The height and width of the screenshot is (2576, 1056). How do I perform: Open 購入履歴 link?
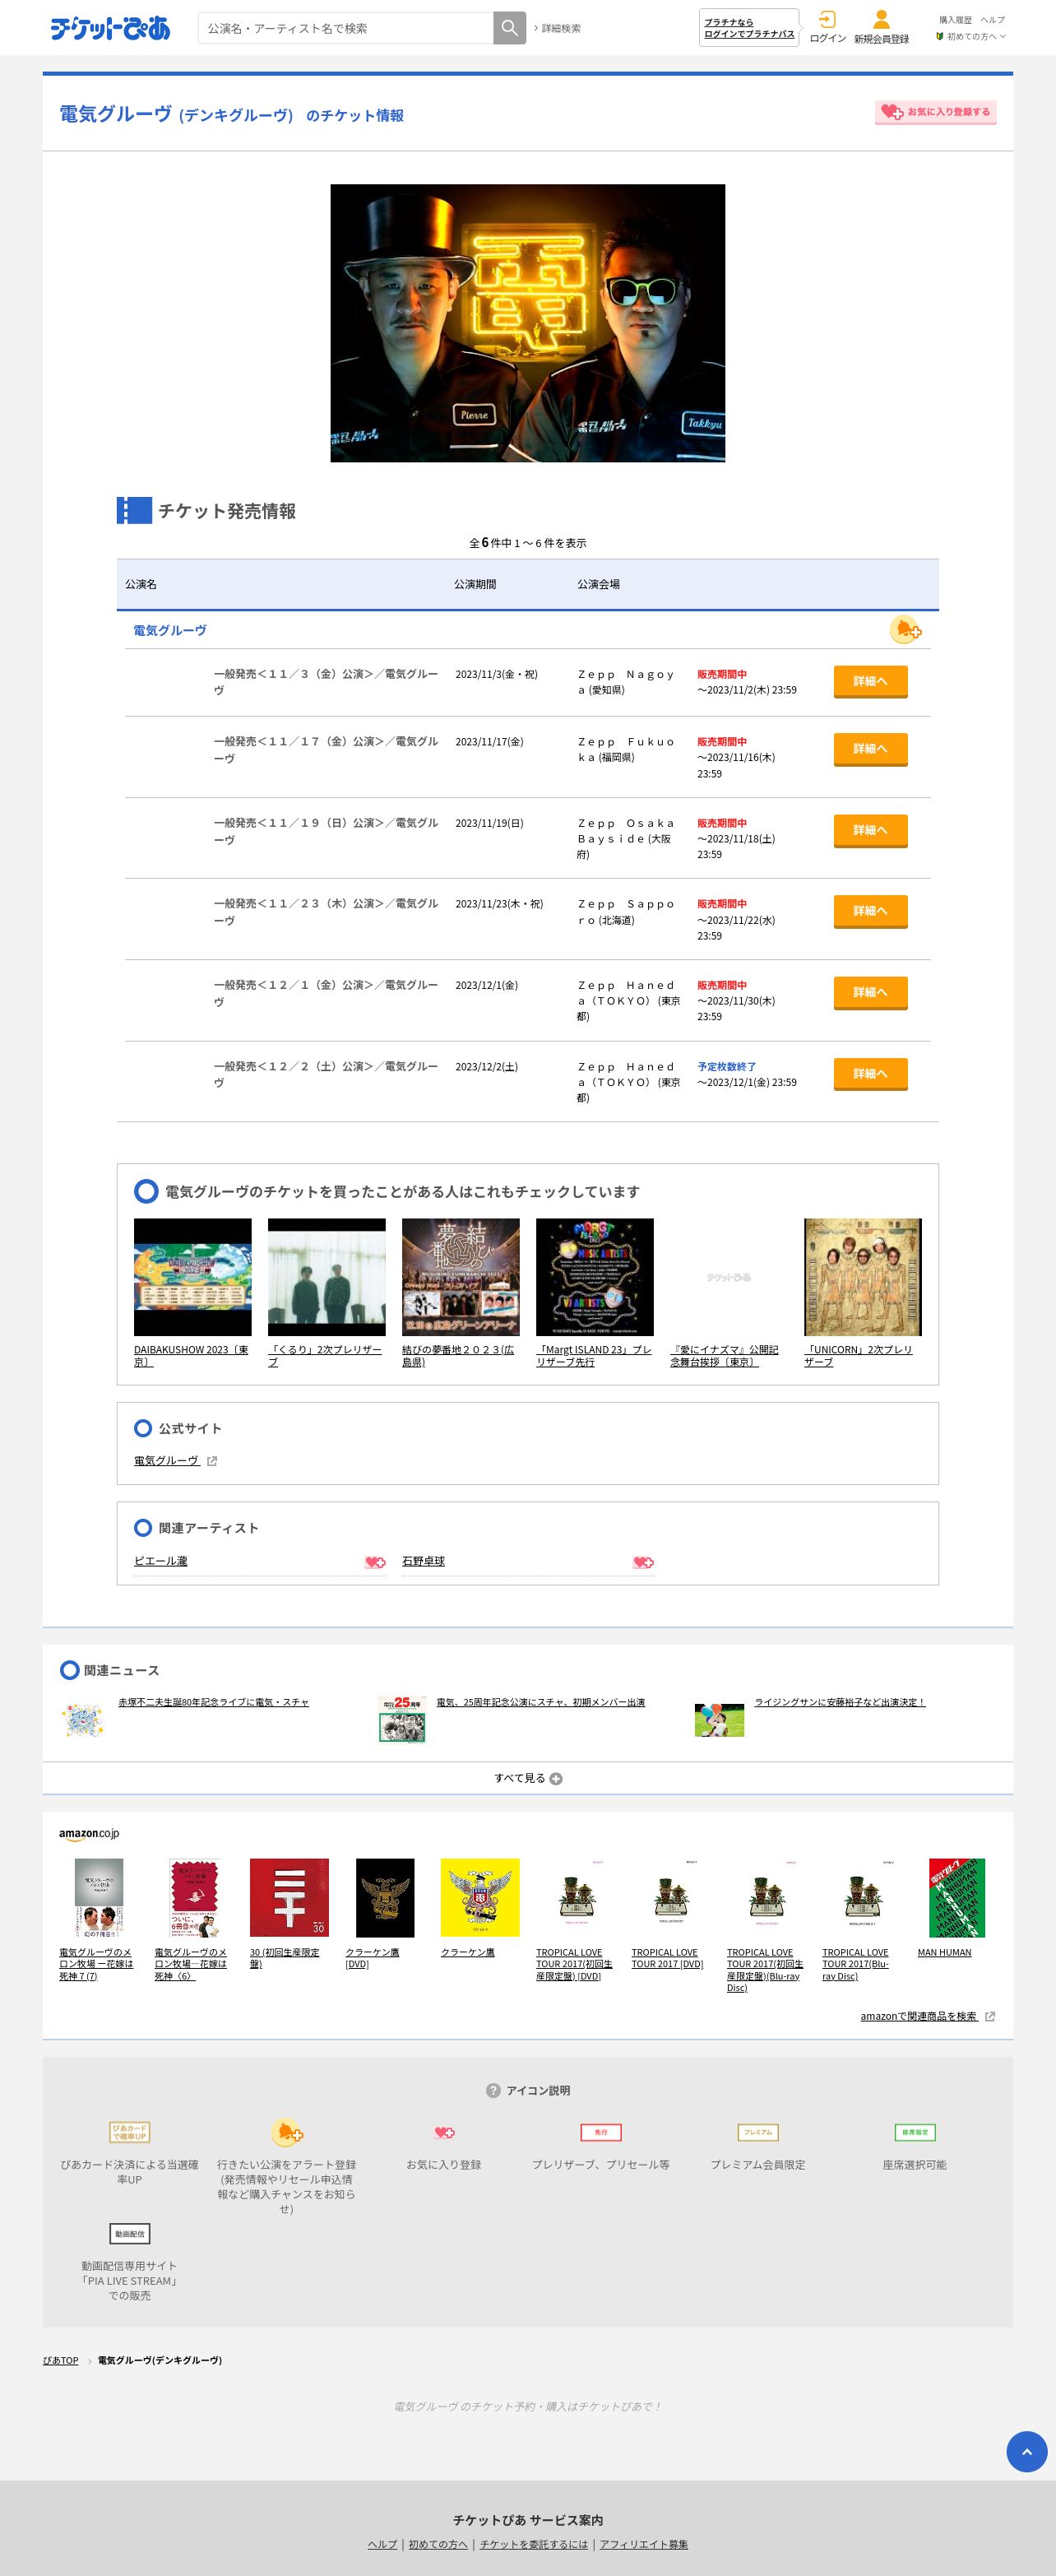coord(955,20)
